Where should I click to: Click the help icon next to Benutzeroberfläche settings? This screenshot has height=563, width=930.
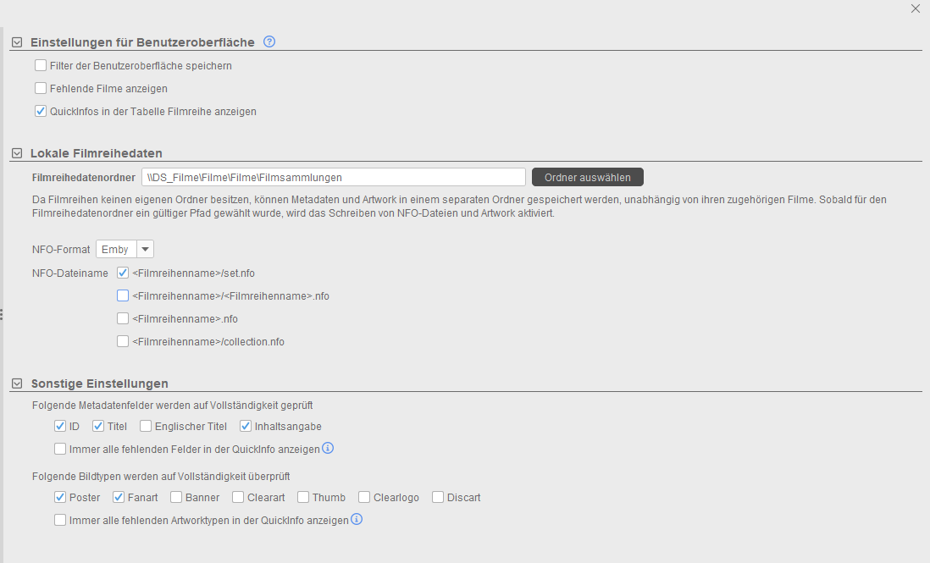pyautogui.click(x=268, y=41)
